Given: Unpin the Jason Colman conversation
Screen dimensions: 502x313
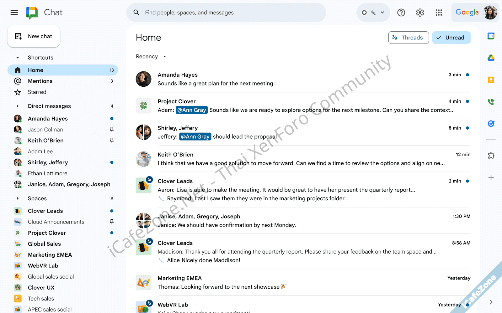Looking at the screenshot, I should pos(112,130).
